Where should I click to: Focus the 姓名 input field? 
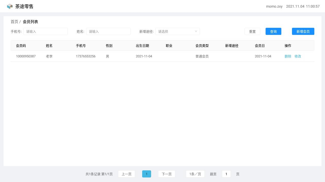pos(108,31)
